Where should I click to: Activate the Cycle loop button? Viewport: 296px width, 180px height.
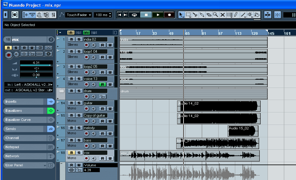[134, 15]
